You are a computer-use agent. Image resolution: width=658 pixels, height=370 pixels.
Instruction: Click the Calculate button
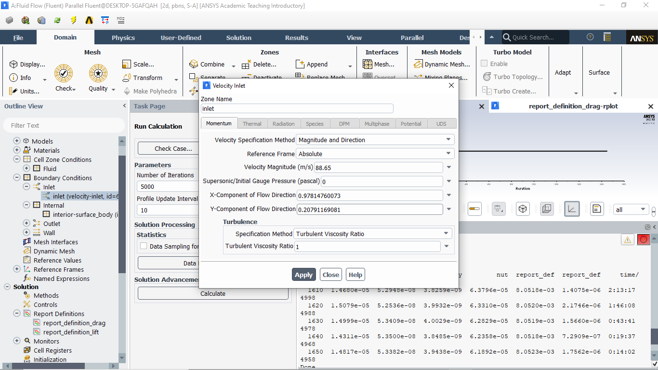213,293
